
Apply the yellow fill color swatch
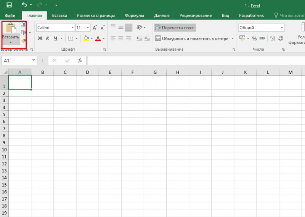[x=86, y=38]
